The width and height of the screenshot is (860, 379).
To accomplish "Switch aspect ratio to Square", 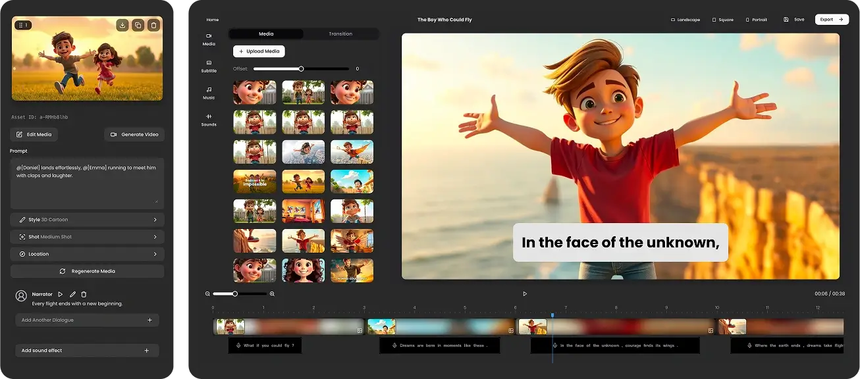I will (x=722, y=19).
